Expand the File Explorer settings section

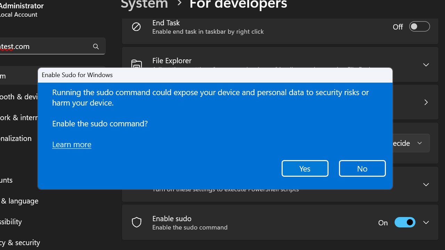[x=426, y=65]
